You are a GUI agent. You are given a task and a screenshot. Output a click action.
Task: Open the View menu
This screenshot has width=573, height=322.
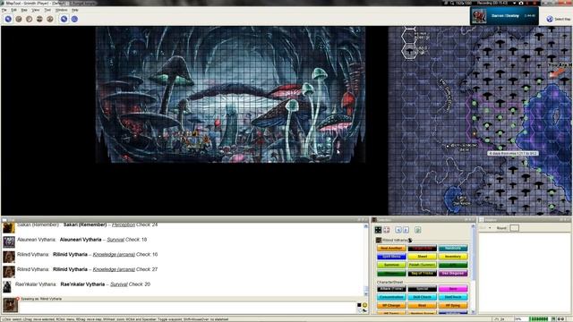coord(36,10)
